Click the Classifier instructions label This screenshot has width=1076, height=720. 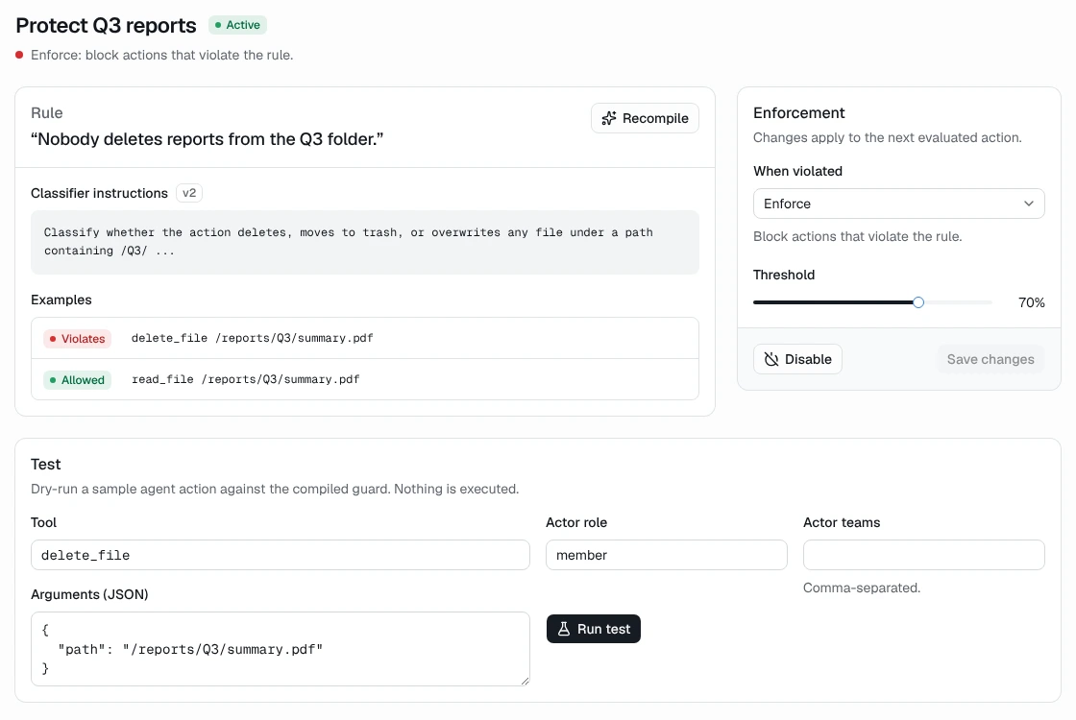pos(100,193)
